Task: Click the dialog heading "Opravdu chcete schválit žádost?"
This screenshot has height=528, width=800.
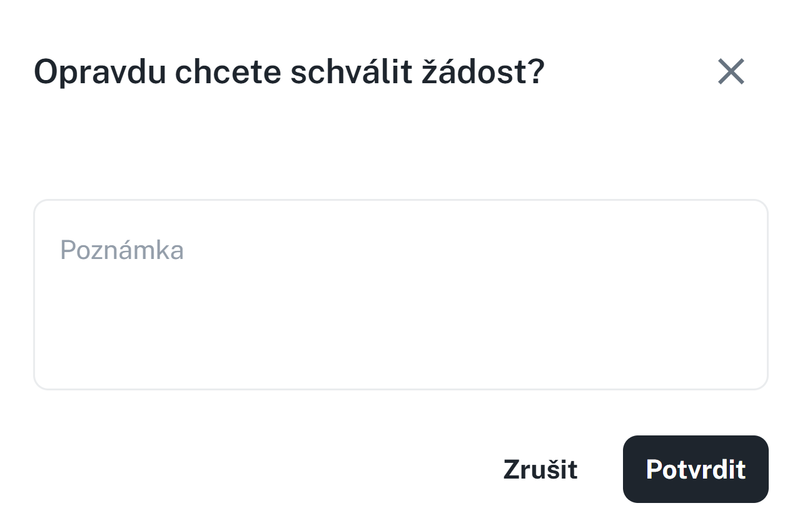Action: pyautogui.click(x=289, y=73)
